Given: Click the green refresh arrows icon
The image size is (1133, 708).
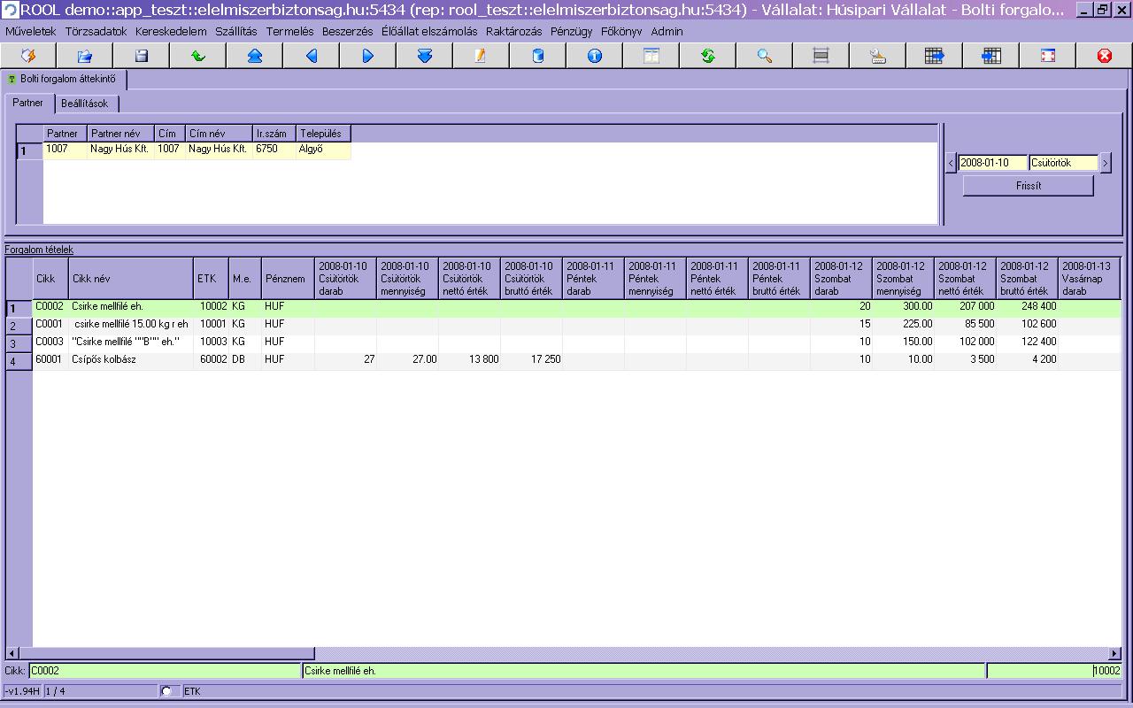Looking at the screenshot, I should (707, 56).
